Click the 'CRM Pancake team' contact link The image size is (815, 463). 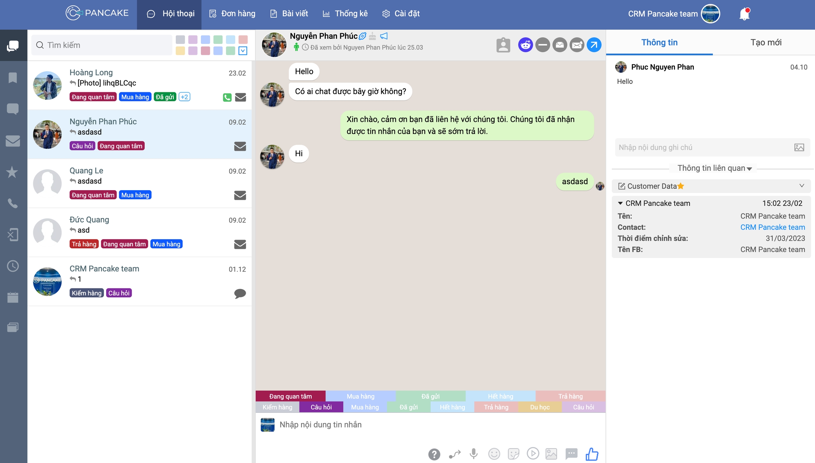(773, 227)
